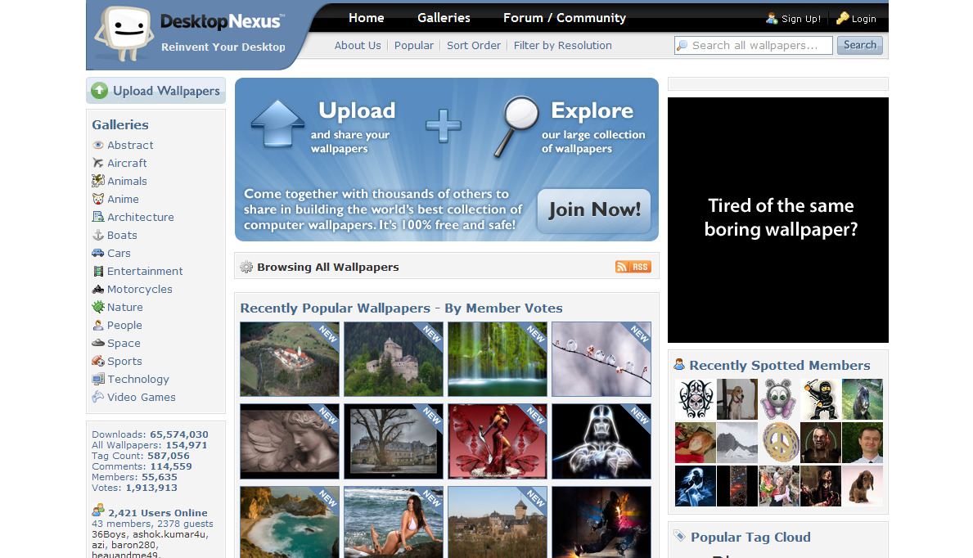973x558 pixels.
Task: Click the Login link text
Action: 864,19
